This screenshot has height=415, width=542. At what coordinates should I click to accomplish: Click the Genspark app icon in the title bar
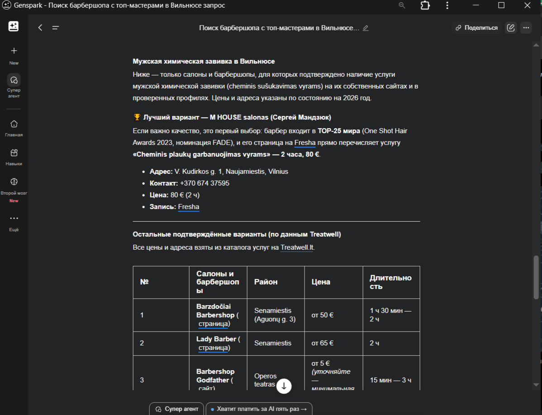[x=7, y=5]
